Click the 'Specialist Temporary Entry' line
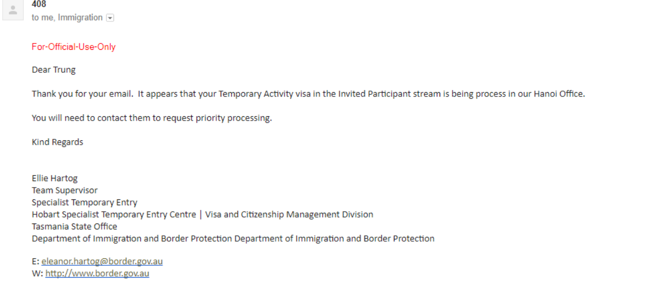This screenshot has height=284, width=651. coord(85,202)
